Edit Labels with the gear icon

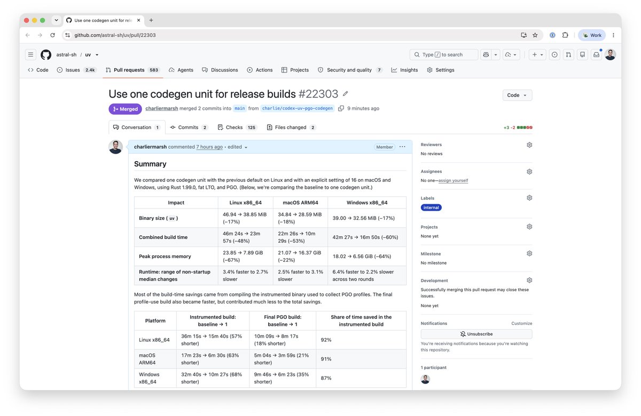pos(529,198)
